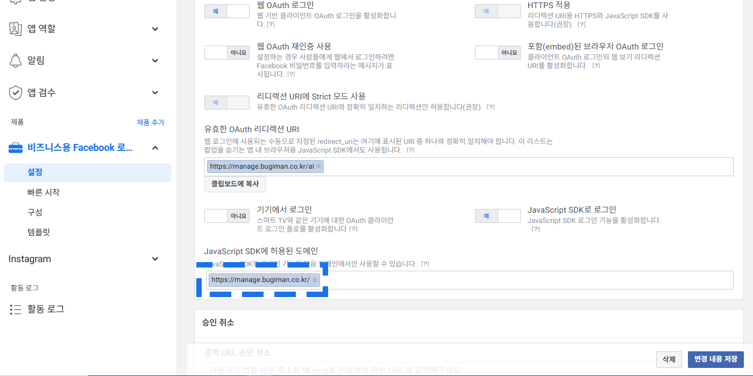
Task: Click the 제품 추가 link
Action: pyautogui.click(x=151, y=122)
